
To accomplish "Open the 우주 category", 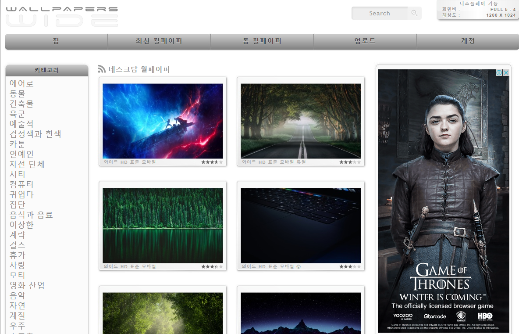I will click(x=18, y=325).
